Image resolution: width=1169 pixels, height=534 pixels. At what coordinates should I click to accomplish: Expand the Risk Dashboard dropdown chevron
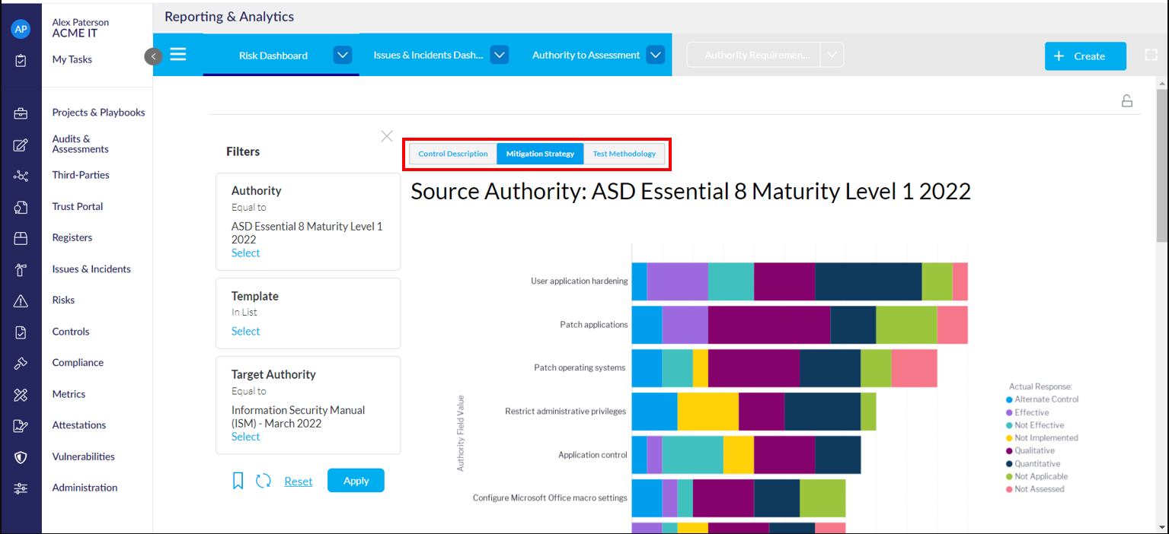tap(342, 55)
